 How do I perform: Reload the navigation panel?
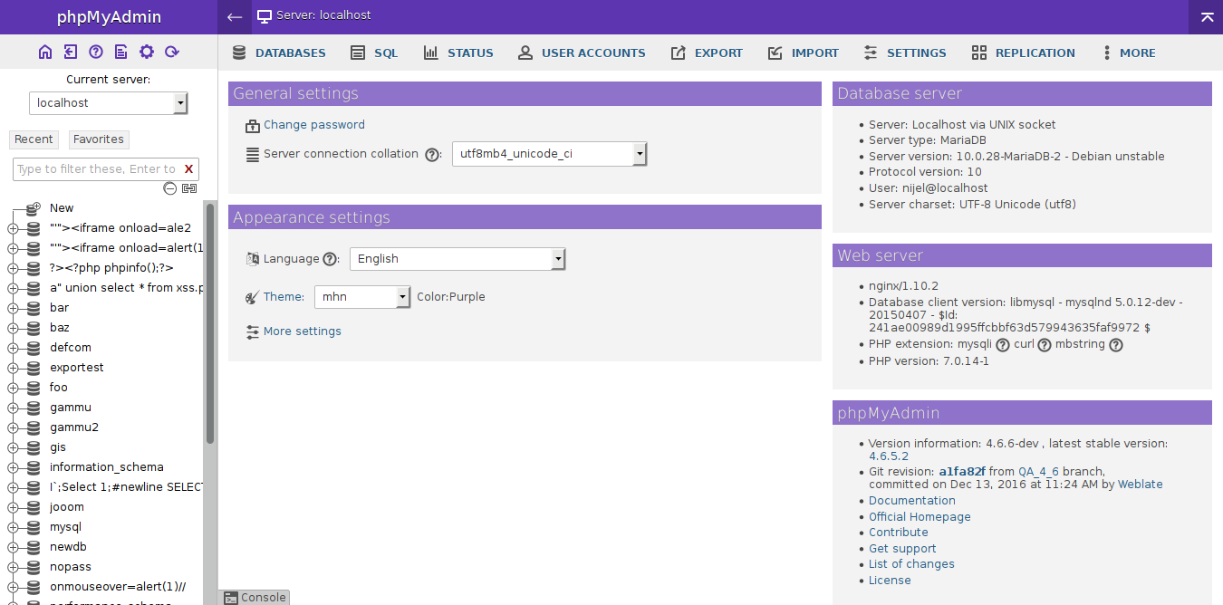point(171,52)
